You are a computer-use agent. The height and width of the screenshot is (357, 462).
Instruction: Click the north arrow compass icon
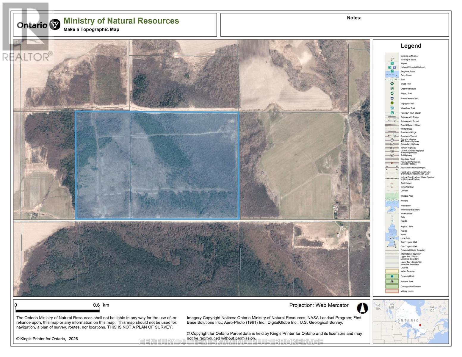tap(362, 308)
